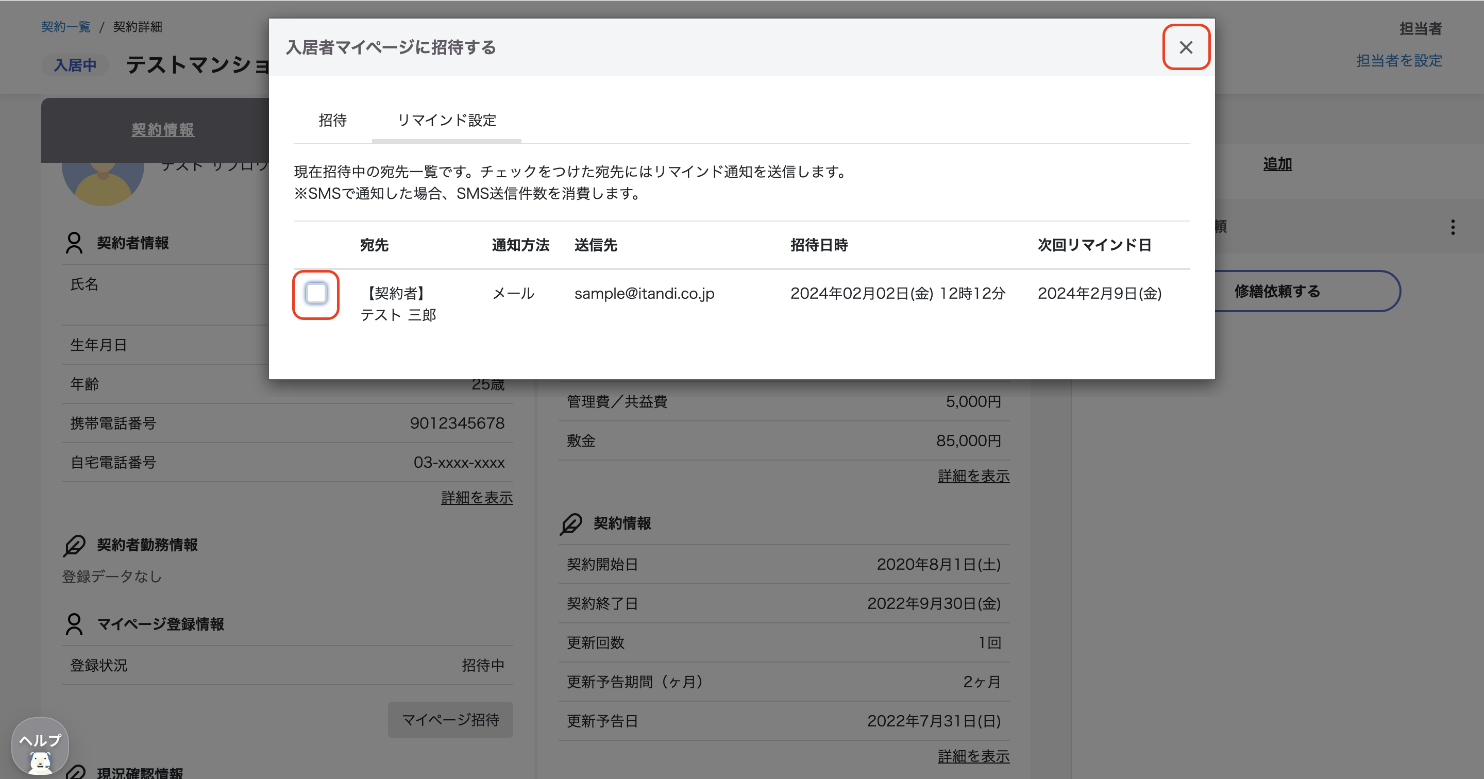Click the 契約者情報 person icon
This screenshot has width=1484, height=779.
click(x=74, y=243)
